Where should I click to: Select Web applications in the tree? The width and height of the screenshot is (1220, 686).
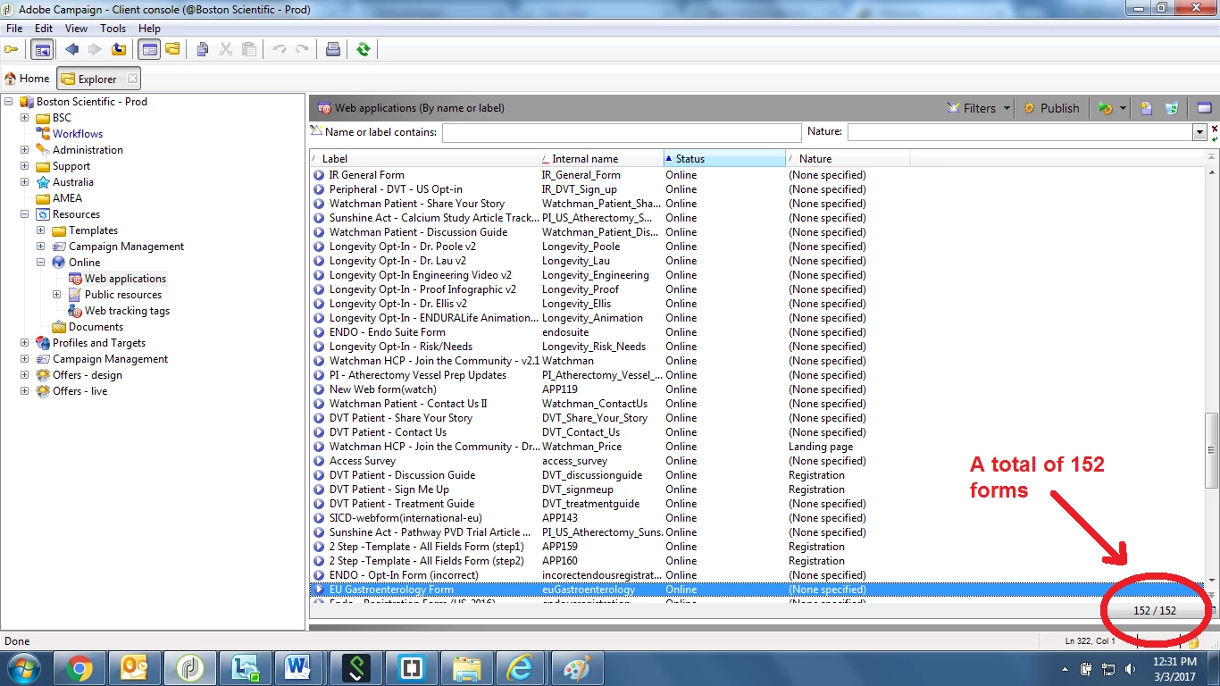click(x=125, y=279)
